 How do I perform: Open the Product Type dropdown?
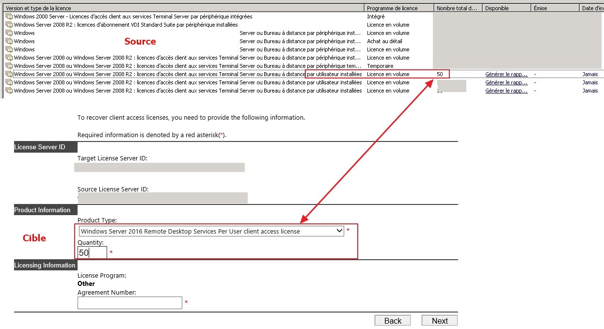(x=340, y=231)
